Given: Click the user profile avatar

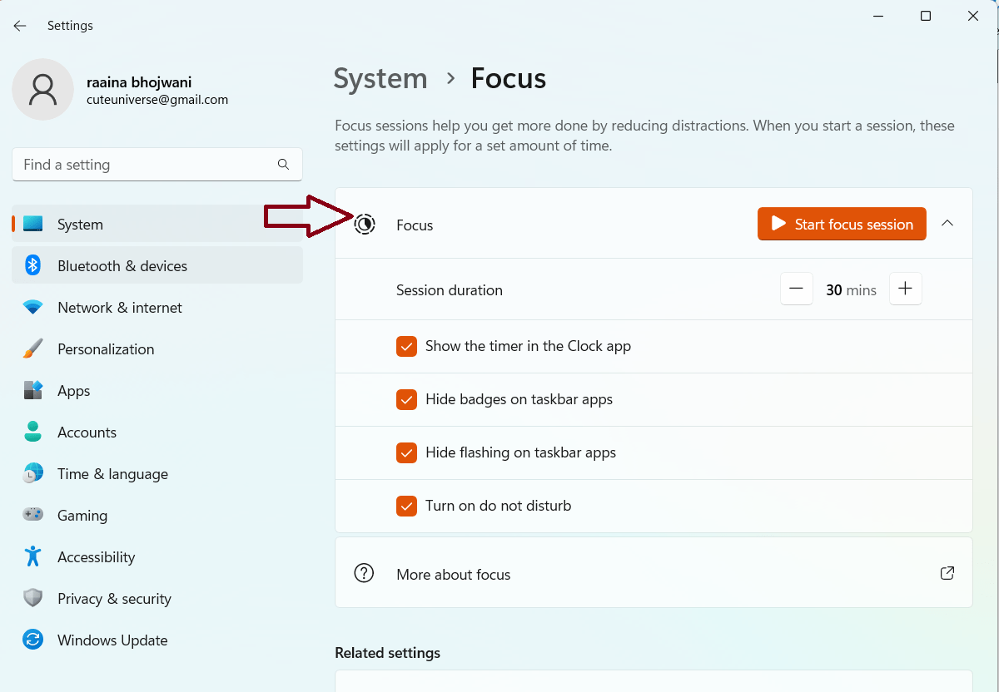Looking at the screenshot, I should (42, 89).
